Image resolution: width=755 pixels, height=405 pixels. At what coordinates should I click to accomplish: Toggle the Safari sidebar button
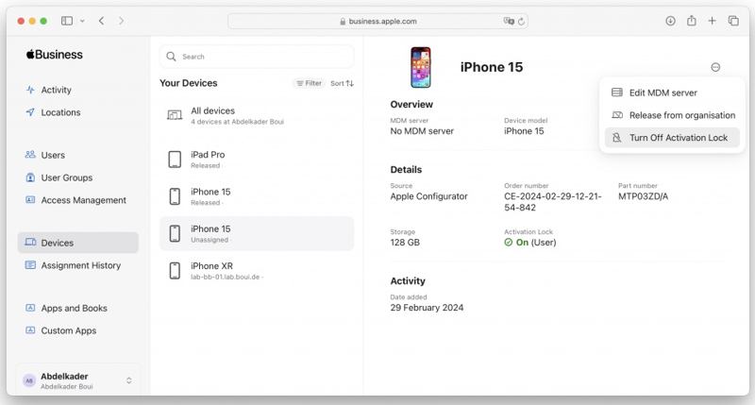(67, 21)
